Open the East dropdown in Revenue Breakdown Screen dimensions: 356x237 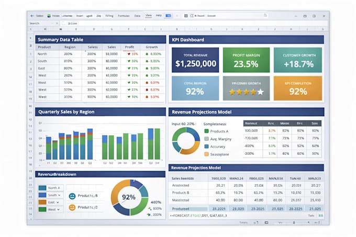pos(58,202)
